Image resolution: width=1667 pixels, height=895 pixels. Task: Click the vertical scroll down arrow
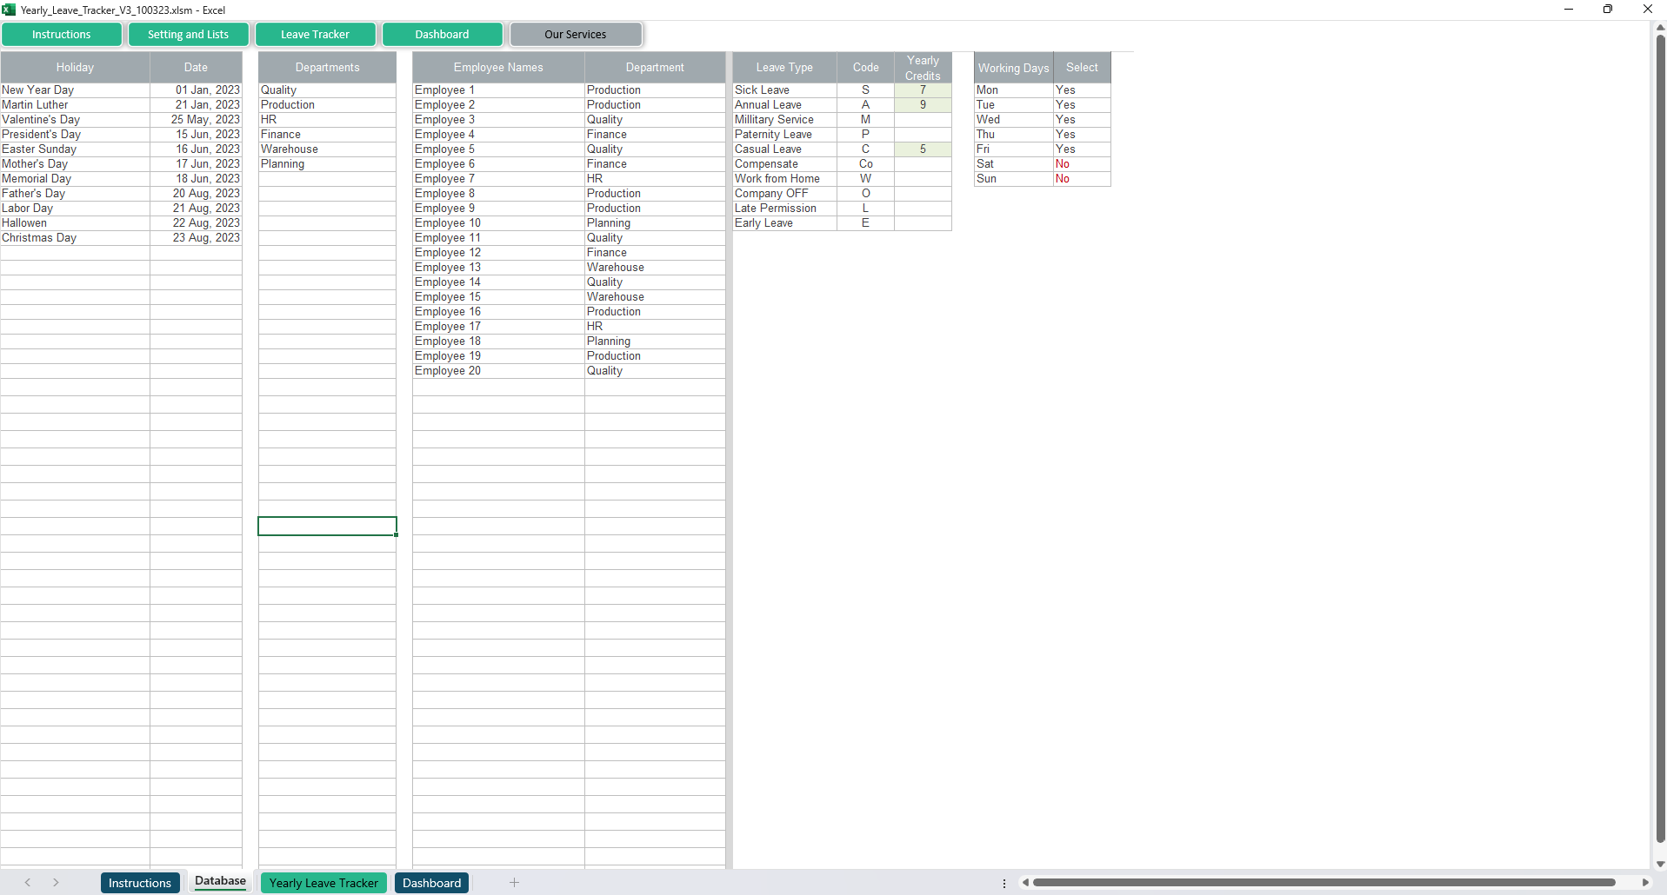(1660, 865)
